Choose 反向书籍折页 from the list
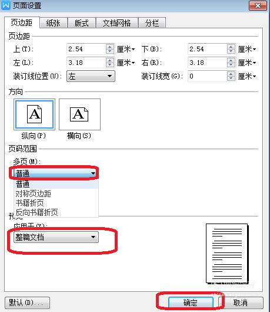Image resolution: width=270 pixels, height=312 pixels. (56, 212)
